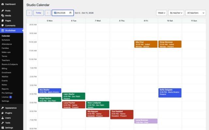Open the Reports submenu link
The height and width of the screenshot is (130, 209).
(5, 89)
